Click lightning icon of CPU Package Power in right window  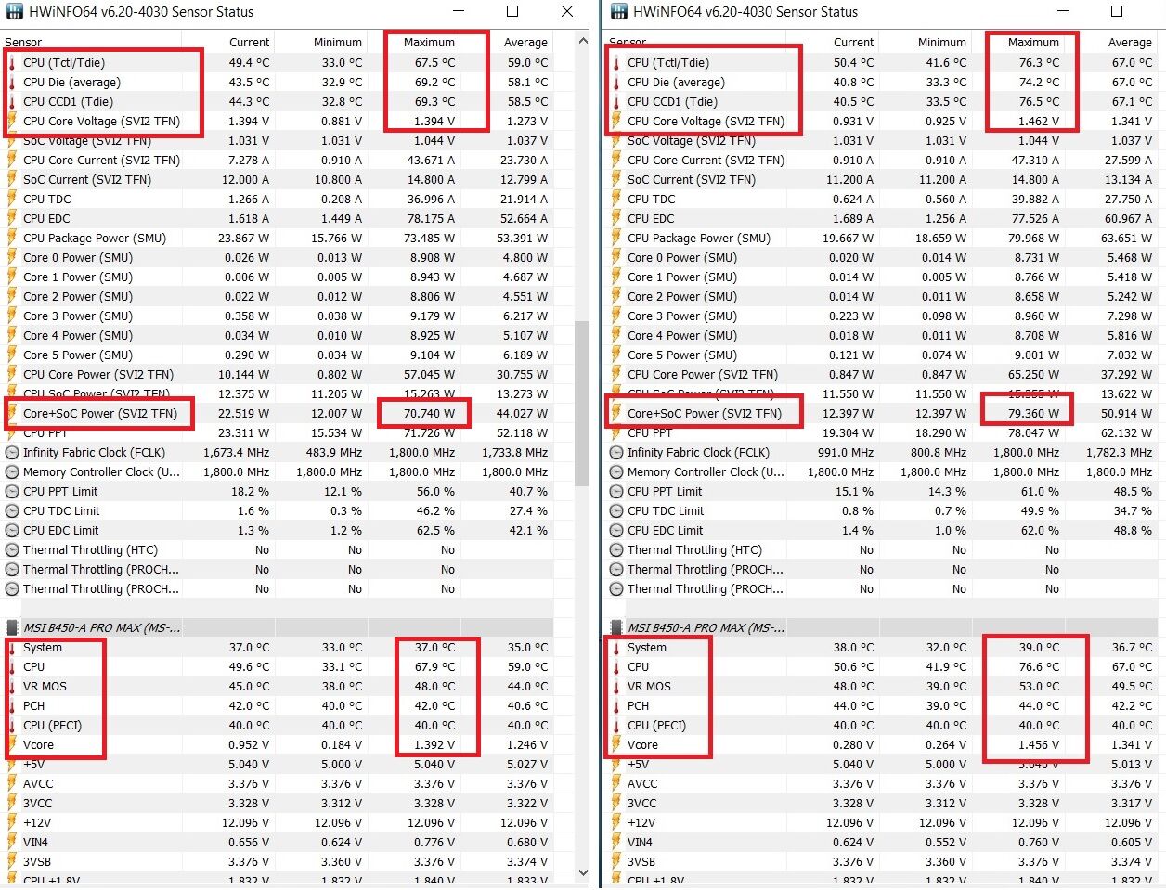(616, 239)
